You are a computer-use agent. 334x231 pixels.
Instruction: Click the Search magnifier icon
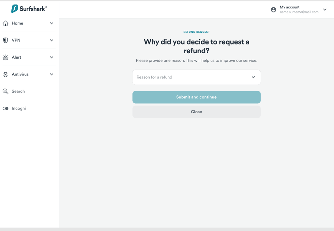pyautogui.click(x=6, y=91)
